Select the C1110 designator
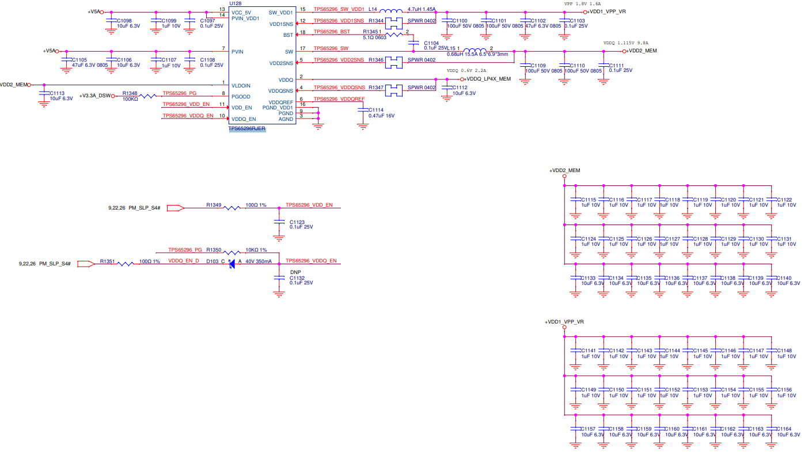 [577, 66]
